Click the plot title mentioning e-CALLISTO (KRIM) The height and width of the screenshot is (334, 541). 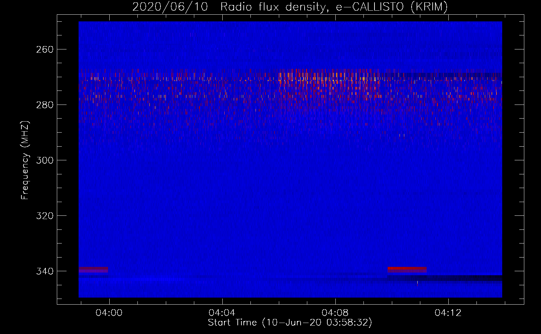290,7
